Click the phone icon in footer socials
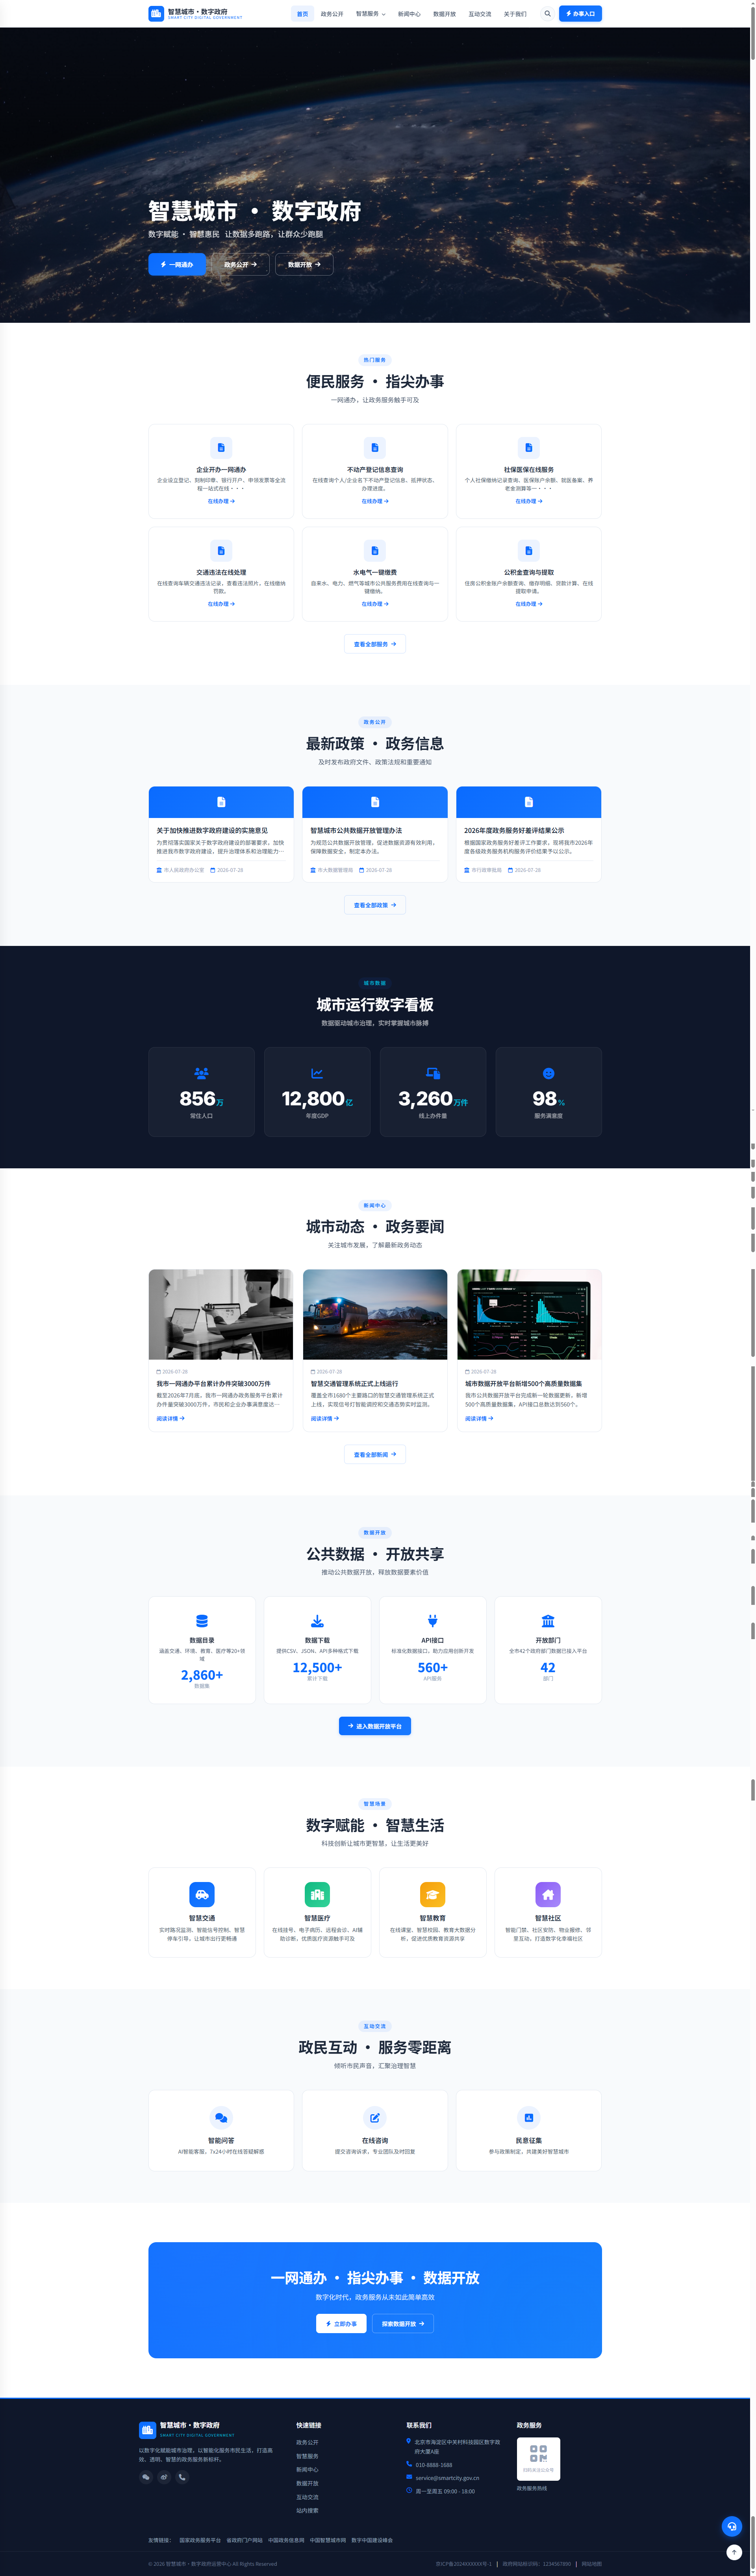The width and height of the screenshot is (756, 2576). [182, 2477]
